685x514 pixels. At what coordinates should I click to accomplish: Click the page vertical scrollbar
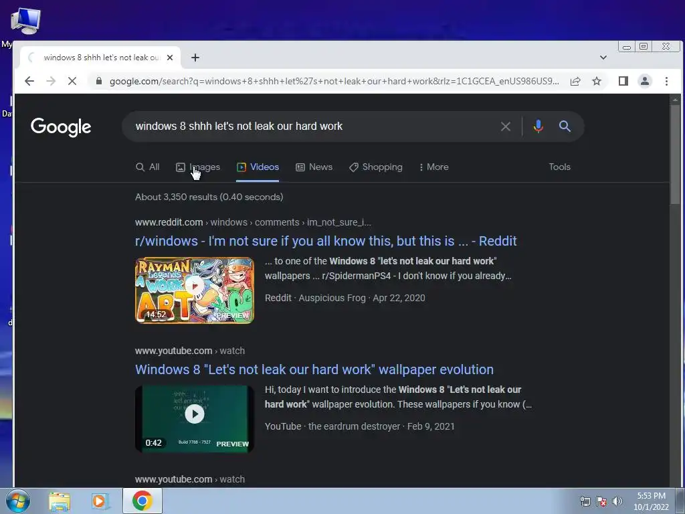point(676,153)
